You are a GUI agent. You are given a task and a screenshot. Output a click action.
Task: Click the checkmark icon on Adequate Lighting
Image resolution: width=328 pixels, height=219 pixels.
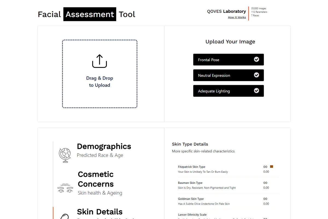256,91
